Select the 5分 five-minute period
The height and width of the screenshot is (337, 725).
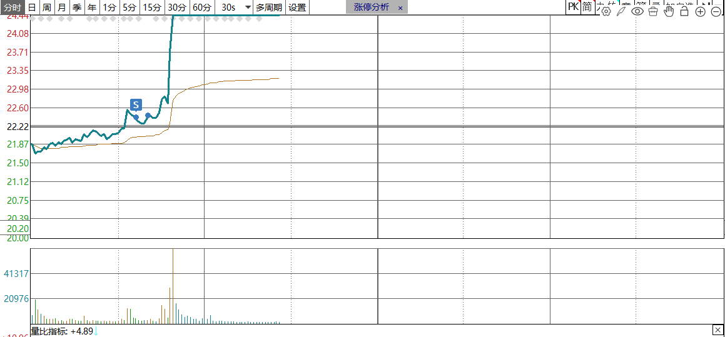(x=130, y=8)
